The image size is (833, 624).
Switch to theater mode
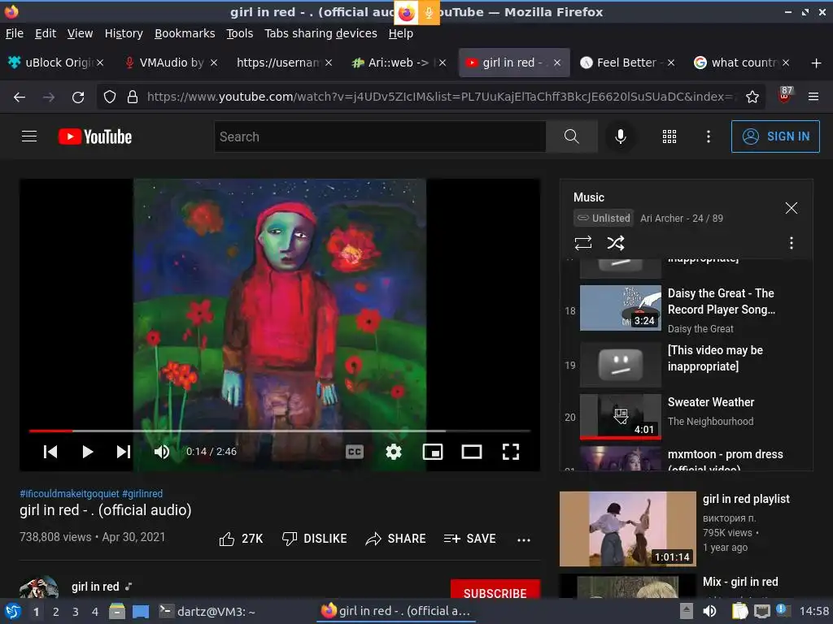(x=472, y=452)
